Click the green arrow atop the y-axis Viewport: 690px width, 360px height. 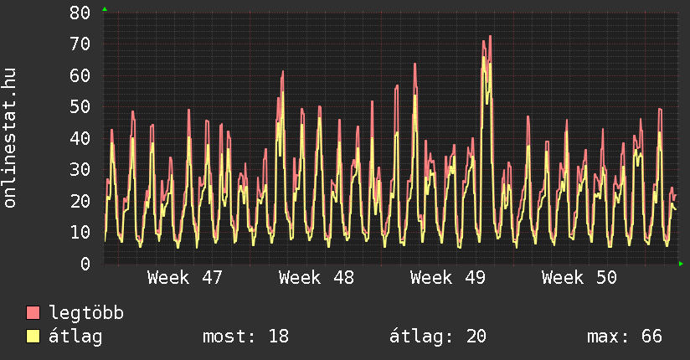(105, 9)
